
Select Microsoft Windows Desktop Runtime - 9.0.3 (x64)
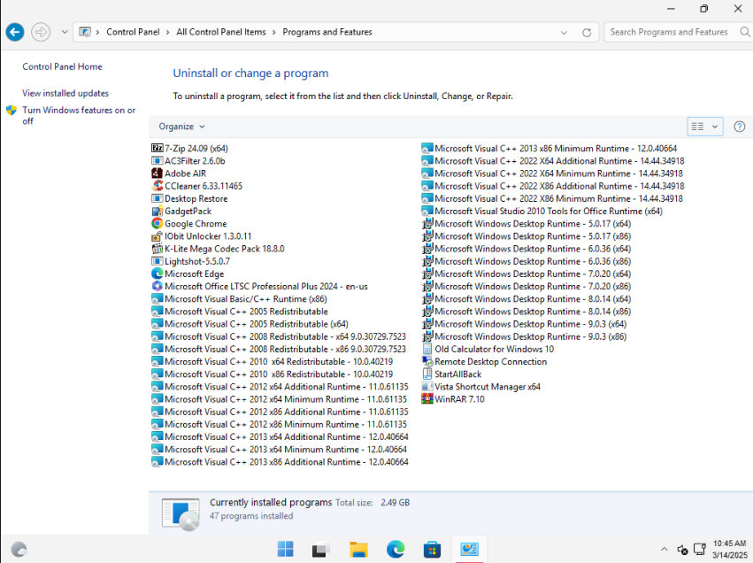pos(525,324)
